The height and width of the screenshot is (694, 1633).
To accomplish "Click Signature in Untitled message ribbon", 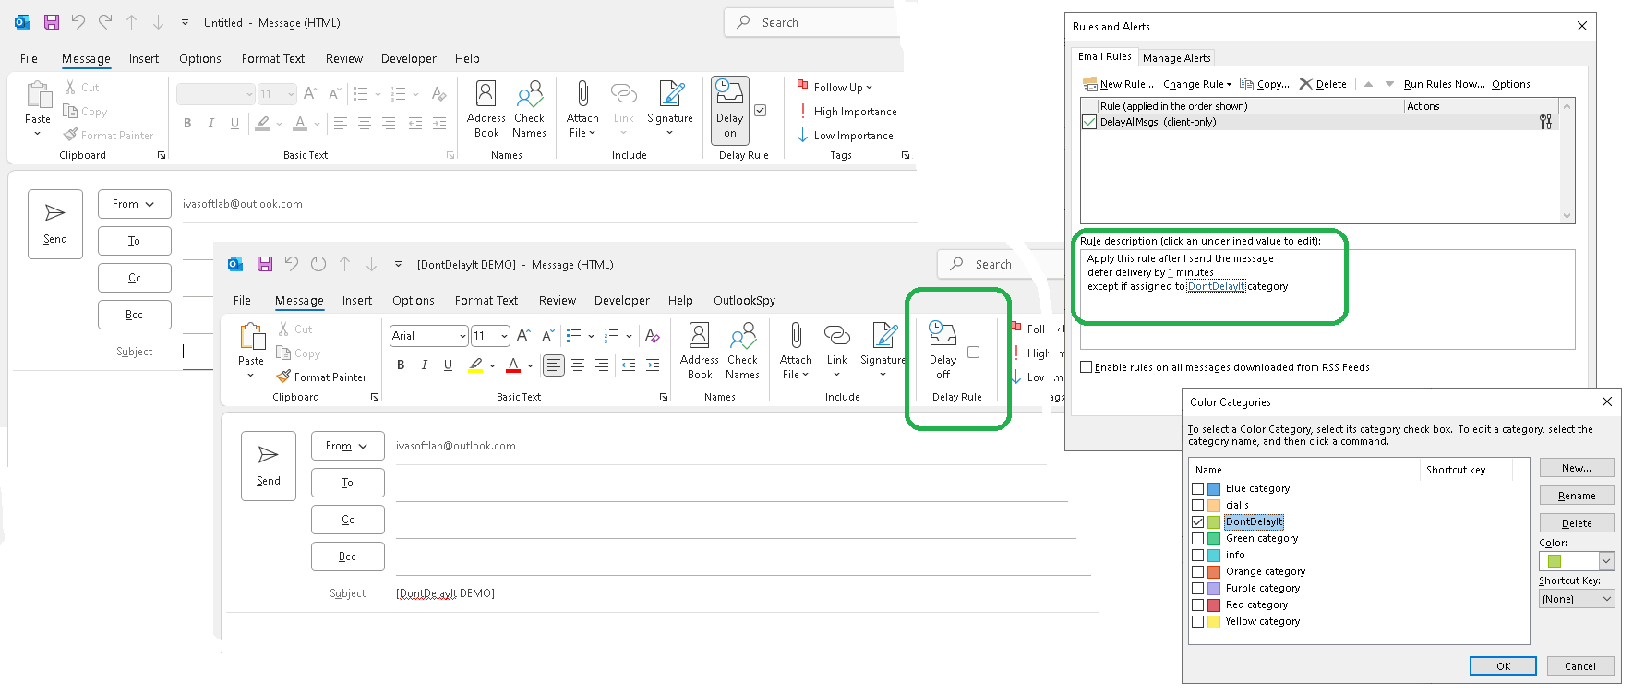I will (670, 109).
